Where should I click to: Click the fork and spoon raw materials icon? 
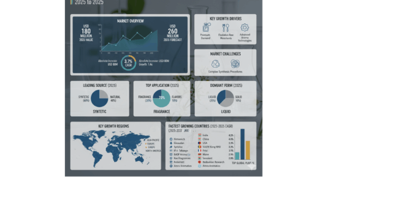225,28
